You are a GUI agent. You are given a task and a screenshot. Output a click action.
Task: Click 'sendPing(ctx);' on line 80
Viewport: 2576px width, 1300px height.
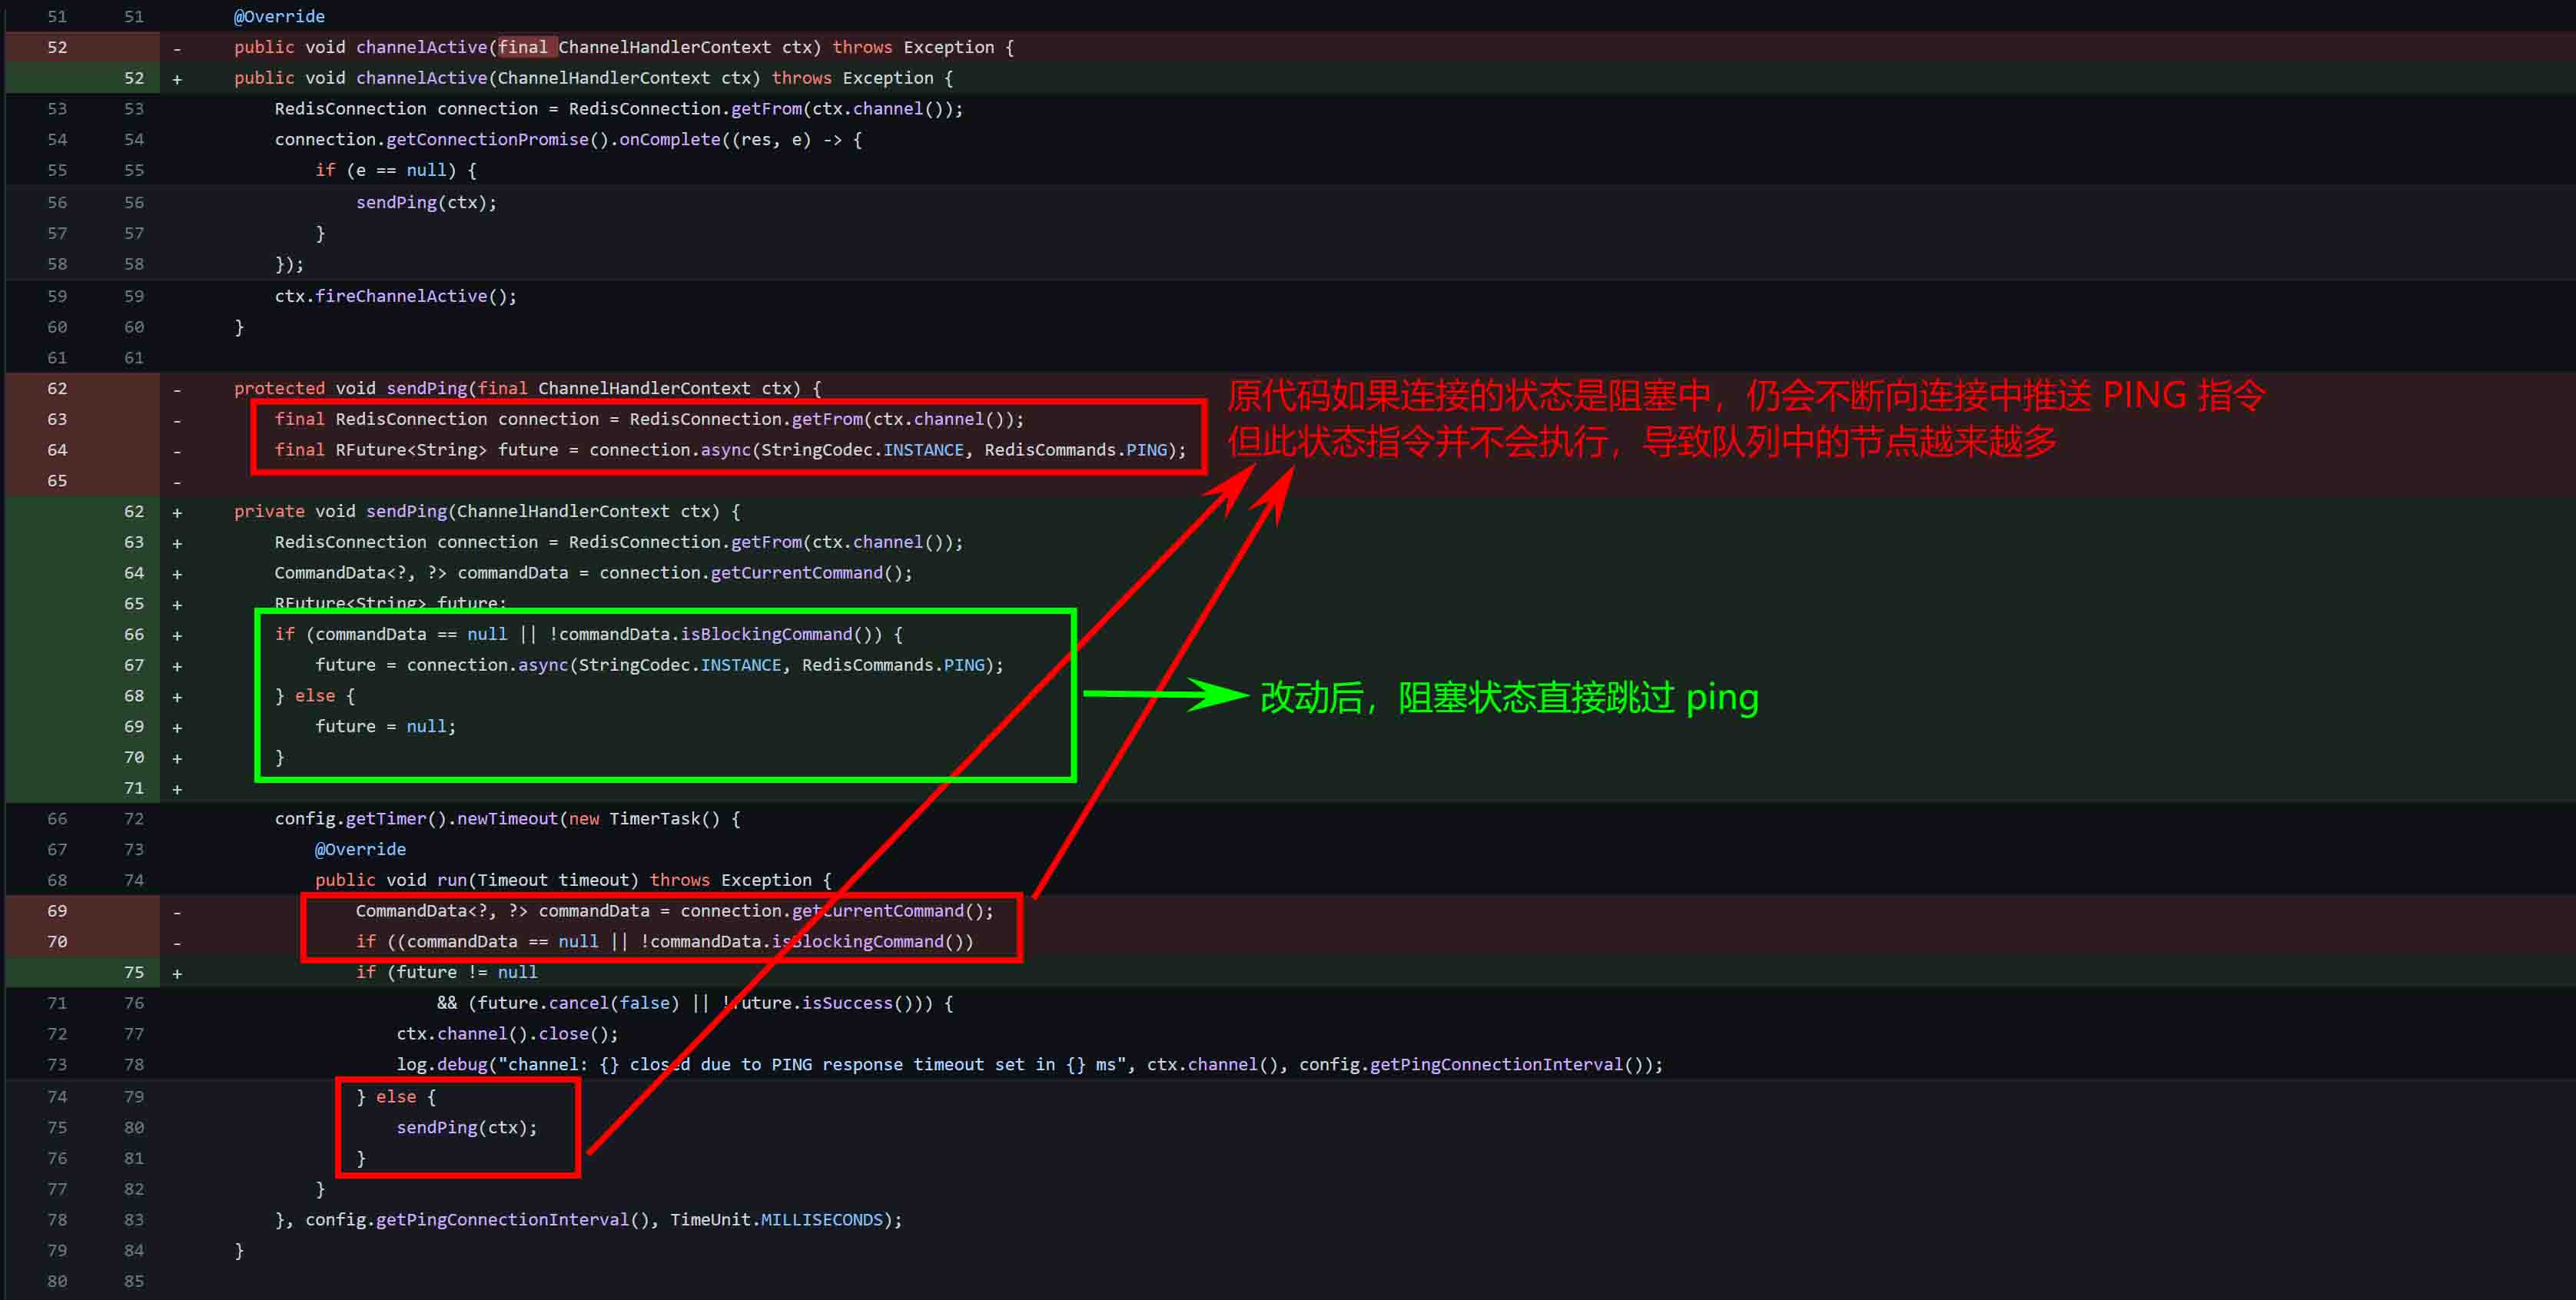coord(466,1128)
